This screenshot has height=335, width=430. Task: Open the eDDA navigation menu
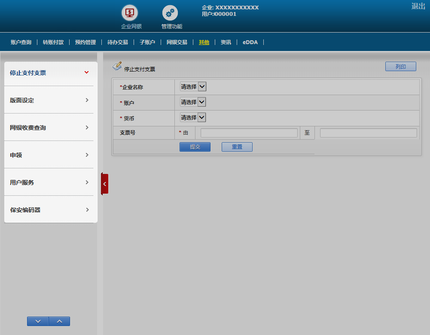tap(250, 42)
